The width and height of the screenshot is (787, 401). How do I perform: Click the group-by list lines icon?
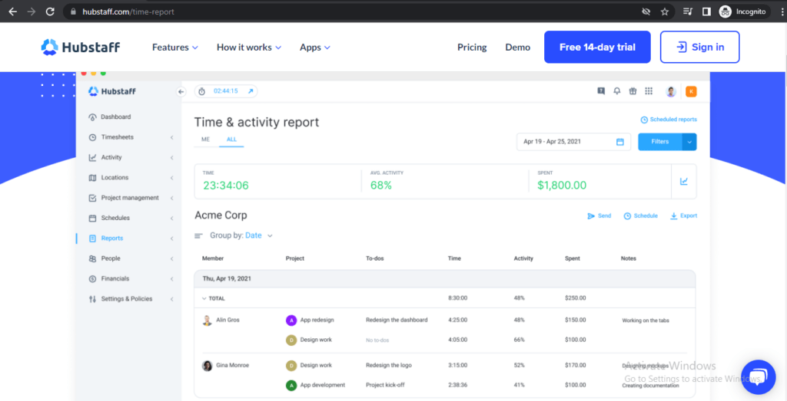pyautogui.click(x=198, y=236)
